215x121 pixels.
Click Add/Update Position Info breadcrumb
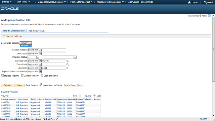pos(140,2)
